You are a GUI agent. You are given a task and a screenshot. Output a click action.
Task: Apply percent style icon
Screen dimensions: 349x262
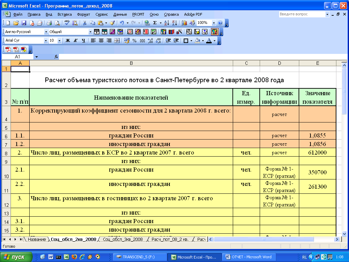[134, 41]
